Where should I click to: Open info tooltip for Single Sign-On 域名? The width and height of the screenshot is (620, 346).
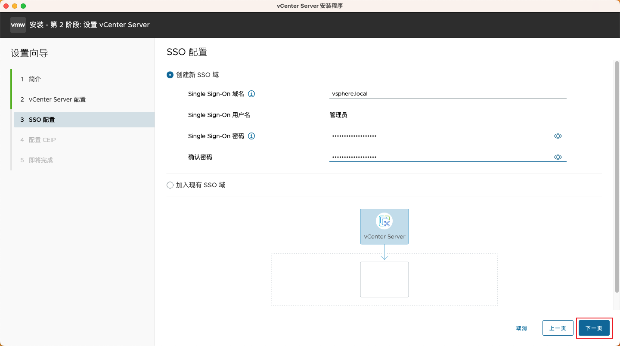click(251, 94)
